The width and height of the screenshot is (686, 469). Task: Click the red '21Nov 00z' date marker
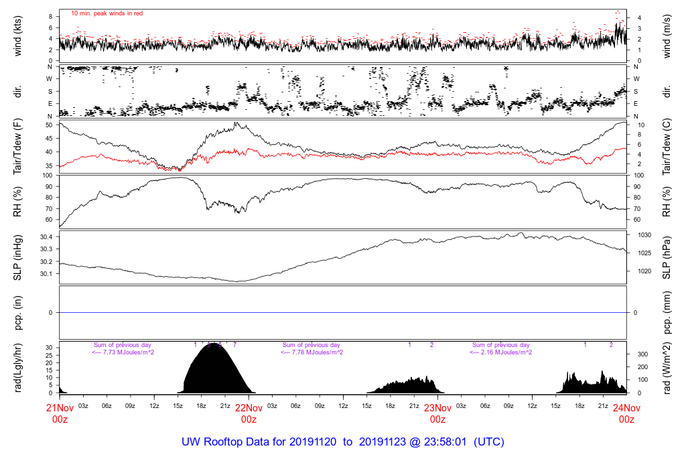tap(60, 413)
